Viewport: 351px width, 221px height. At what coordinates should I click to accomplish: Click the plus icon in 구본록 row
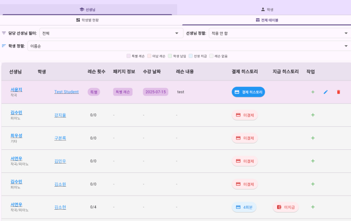tap(313, 138)
